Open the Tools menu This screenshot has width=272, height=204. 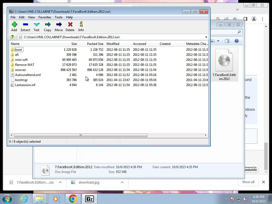point(58,17)
